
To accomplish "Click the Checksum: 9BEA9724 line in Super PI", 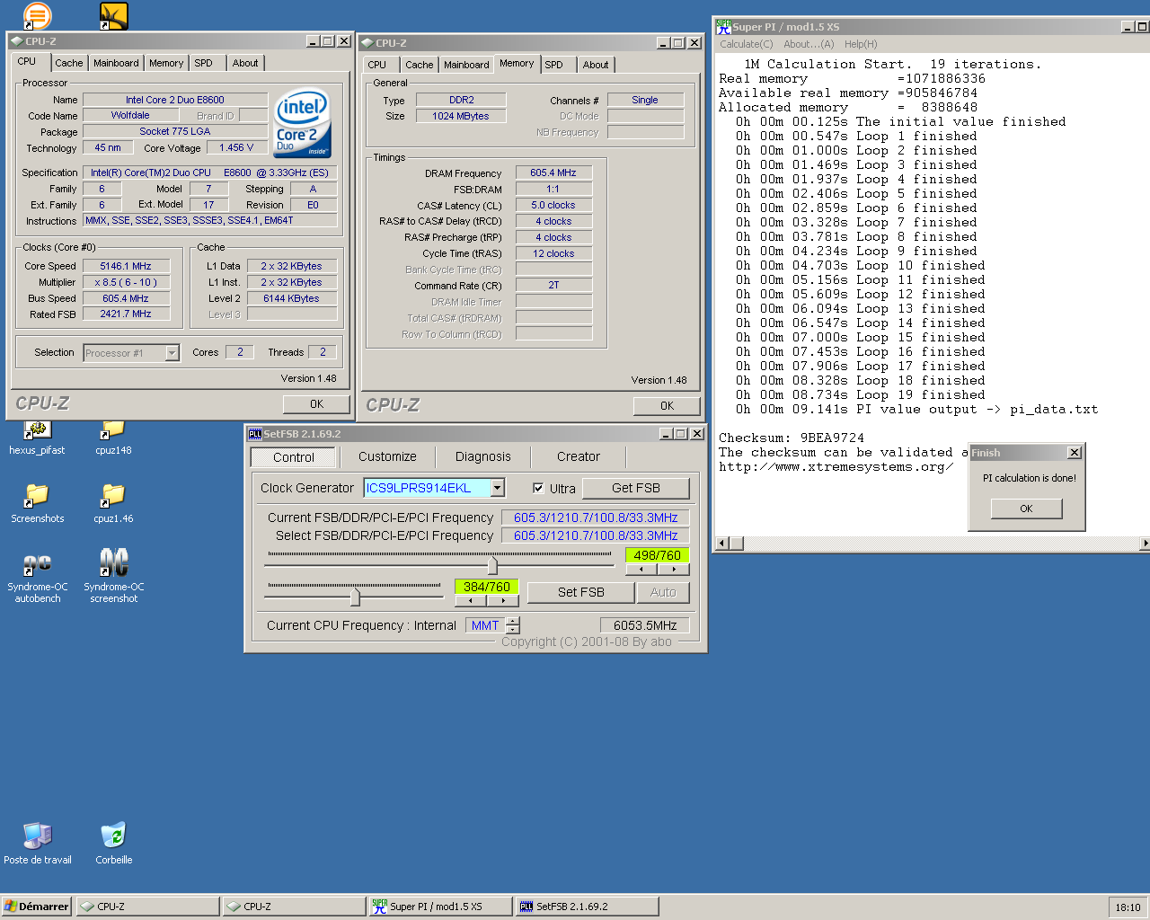I will (791, 438).
